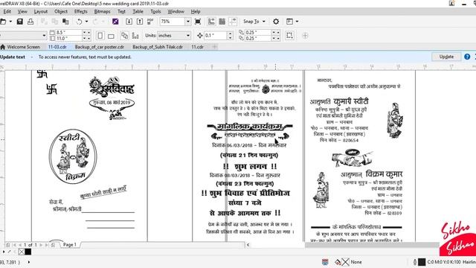476x268 pixels.
Task: Click the color proofing icon in status bar
Action: point(325,262)
